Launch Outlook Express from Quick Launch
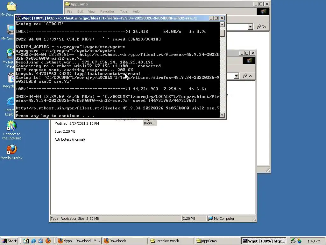The height and width of the screenshot is (245, 326). (40, 241)
